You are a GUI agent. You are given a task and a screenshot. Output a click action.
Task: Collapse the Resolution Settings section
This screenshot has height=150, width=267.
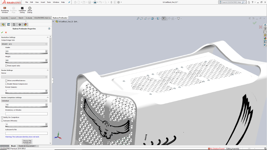48,37
